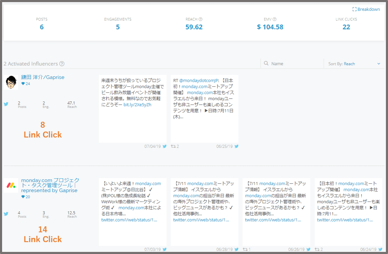Open the @mondaydotcomJP mention link
Viewport: 388px width, 254px height.
click(199, 80)
